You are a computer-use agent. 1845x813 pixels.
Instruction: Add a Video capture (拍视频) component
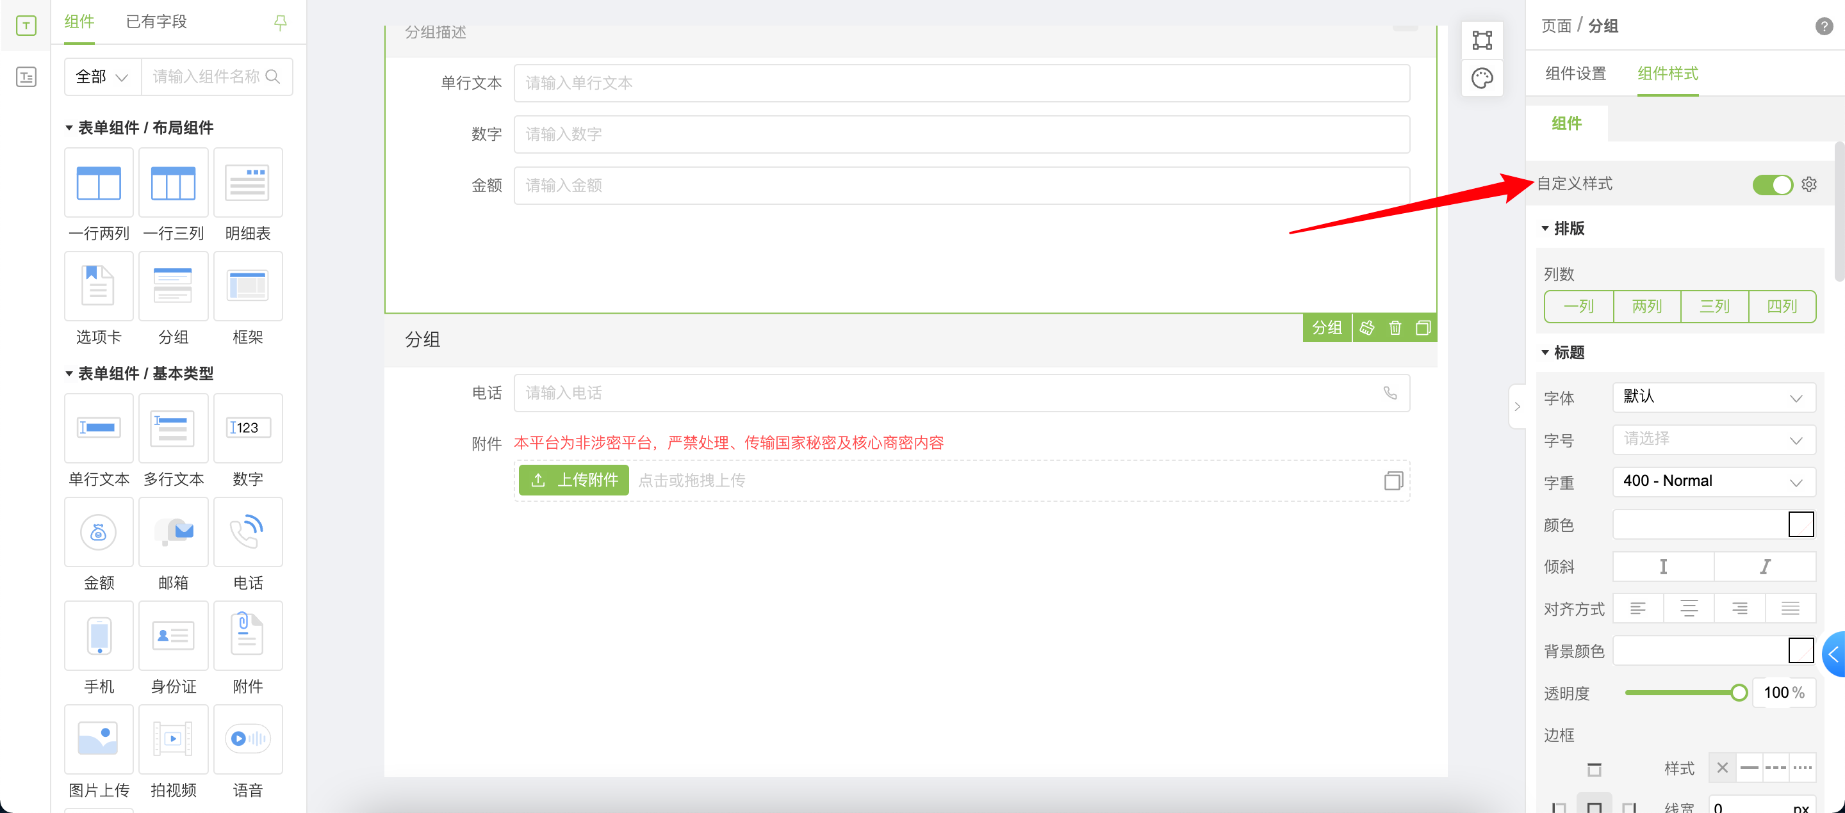(x=172, y=739)
